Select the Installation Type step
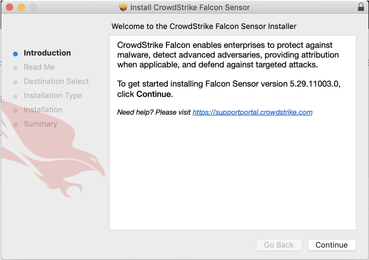Screen dimensions: 369x260 click(53, 96)
